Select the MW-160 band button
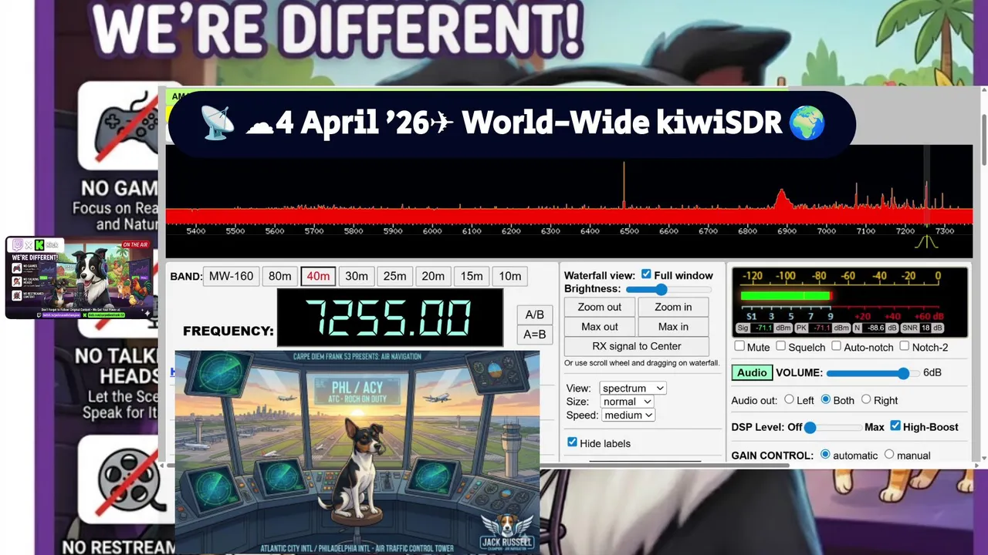The width and height of the screenshot is (988, 555). pos(231,276)
